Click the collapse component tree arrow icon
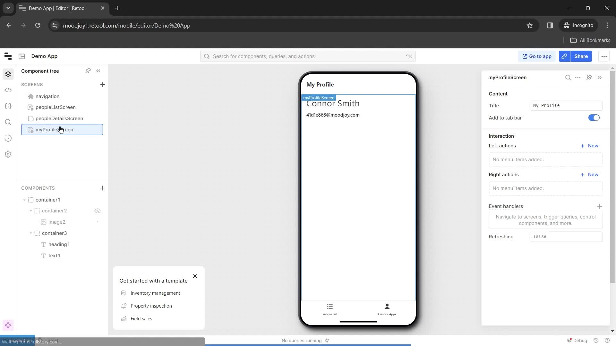Screen dimensions: 616x346 [98, 70]
